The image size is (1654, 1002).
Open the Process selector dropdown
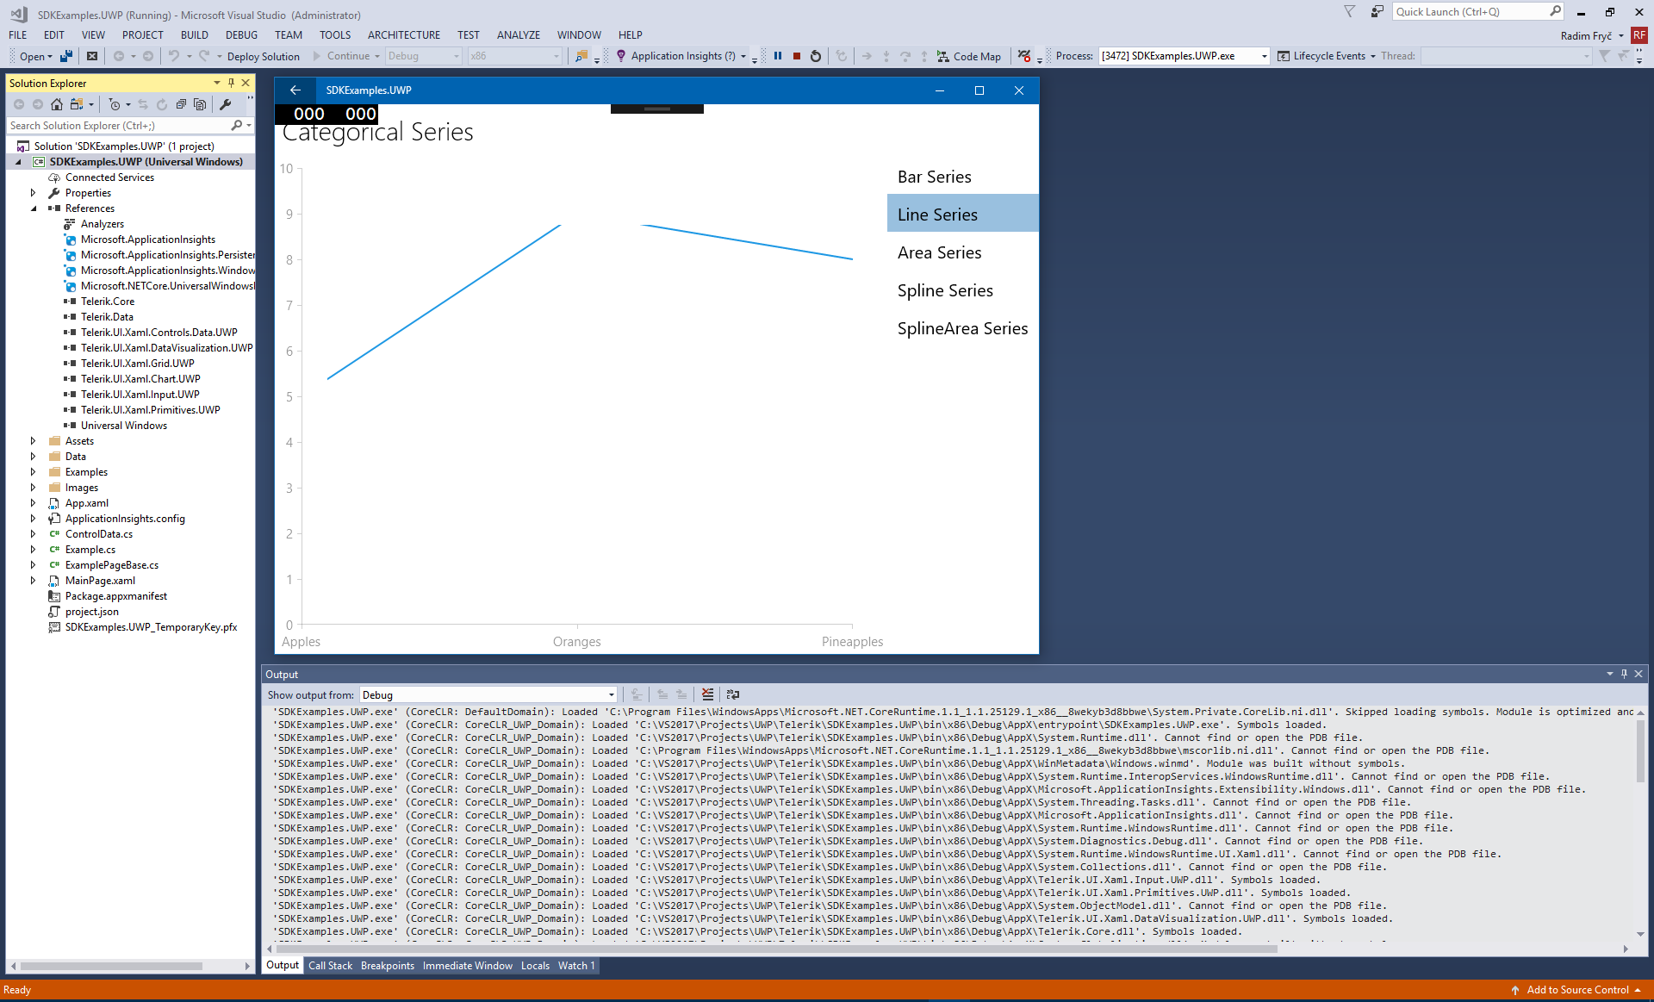(1264, 56)
